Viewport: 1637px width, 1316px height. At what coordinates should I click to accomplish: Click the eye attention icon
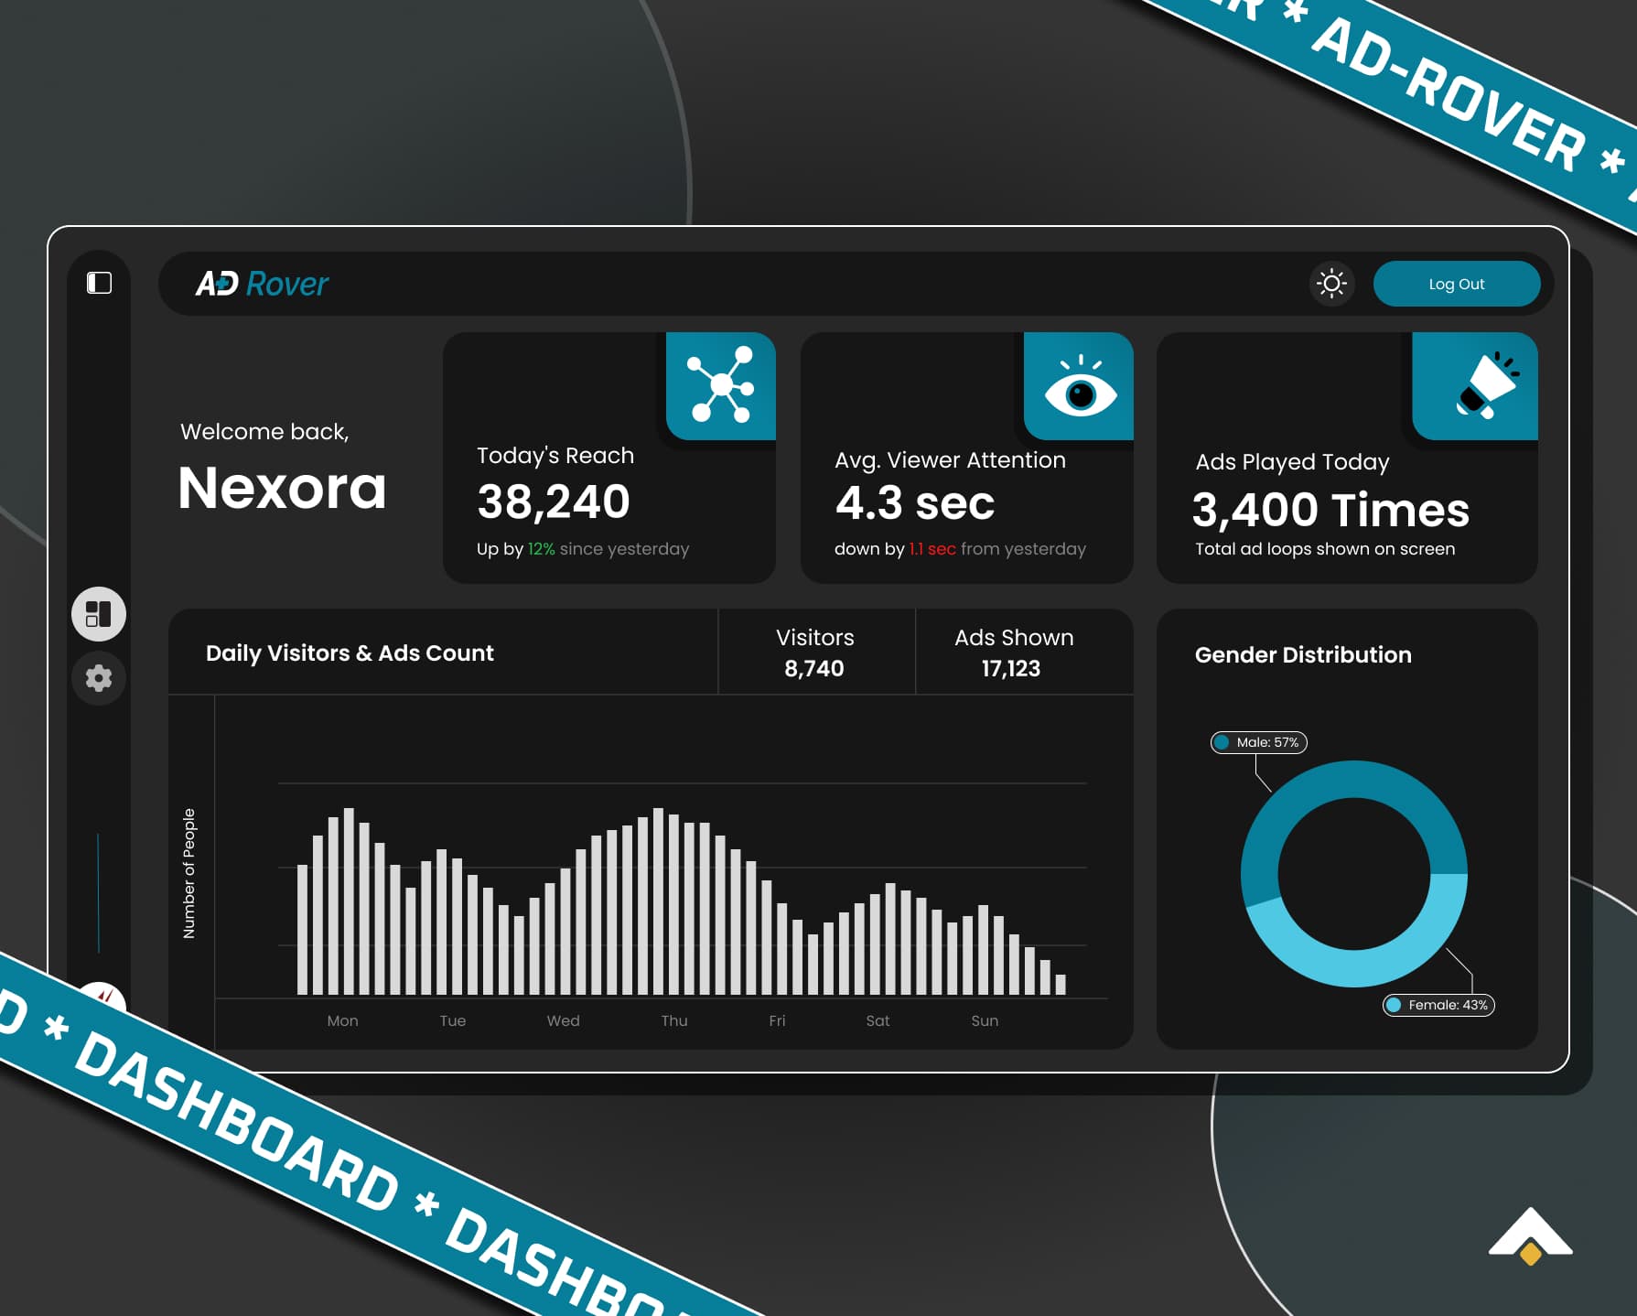[x=1079, y=386]
